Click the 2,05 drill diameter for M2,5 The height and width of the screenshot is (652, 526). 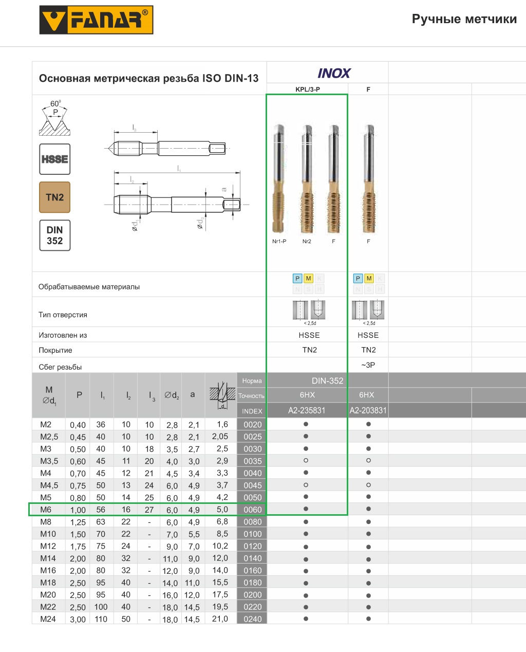pos(220,437)
